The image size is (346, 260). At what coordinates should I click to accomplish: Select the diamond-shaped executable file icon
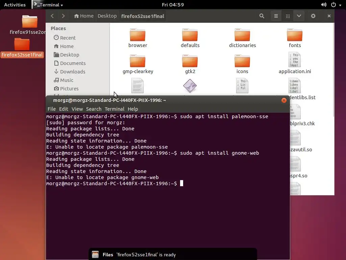point(190,86)
